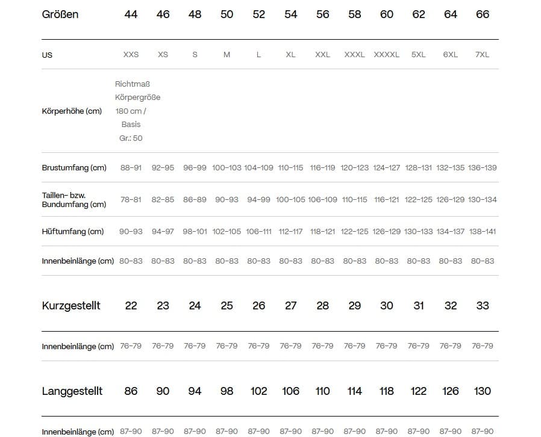
Task: Select size 27 in the Kurzgestellt row
Action: coord(290,306)
